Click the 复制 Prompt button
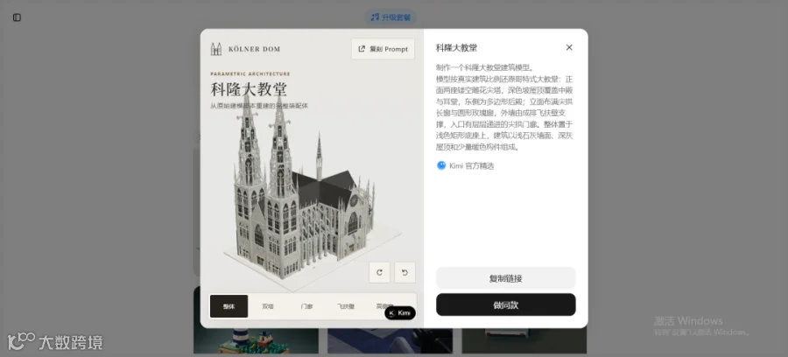Screen dimensions: 788x357 pos(383,49)
